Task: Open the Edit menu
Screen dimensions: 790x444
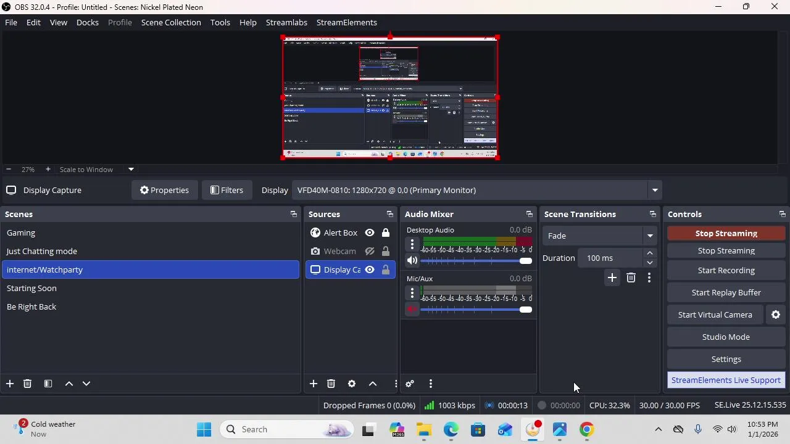Action: pyautogui.click(x=33, y=22)
